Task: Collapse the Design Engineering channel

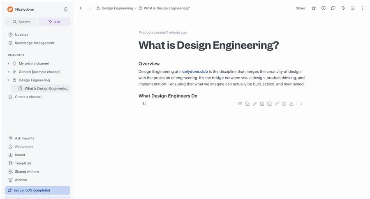Action: click(x=9, y=80)
